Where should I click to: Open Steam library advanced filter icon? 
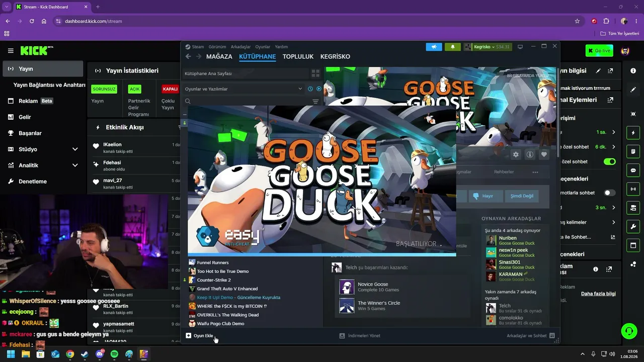pyautogui.click(x=315, y=102)
